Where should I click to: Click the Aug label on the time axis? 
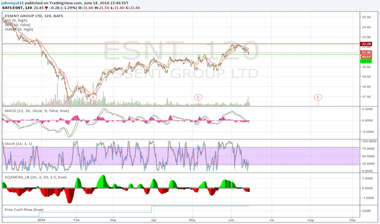click(310, 220)
